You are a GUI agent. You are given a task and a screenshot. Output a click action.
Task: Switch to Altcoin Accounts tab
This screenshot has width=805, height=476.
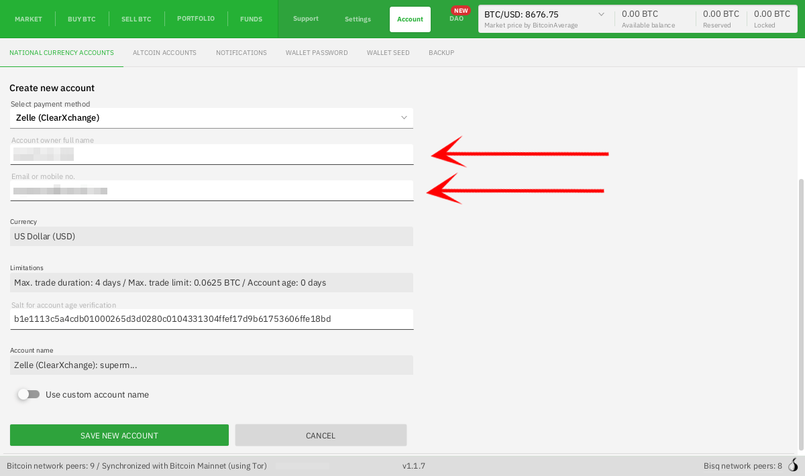[x=164, y=52]
